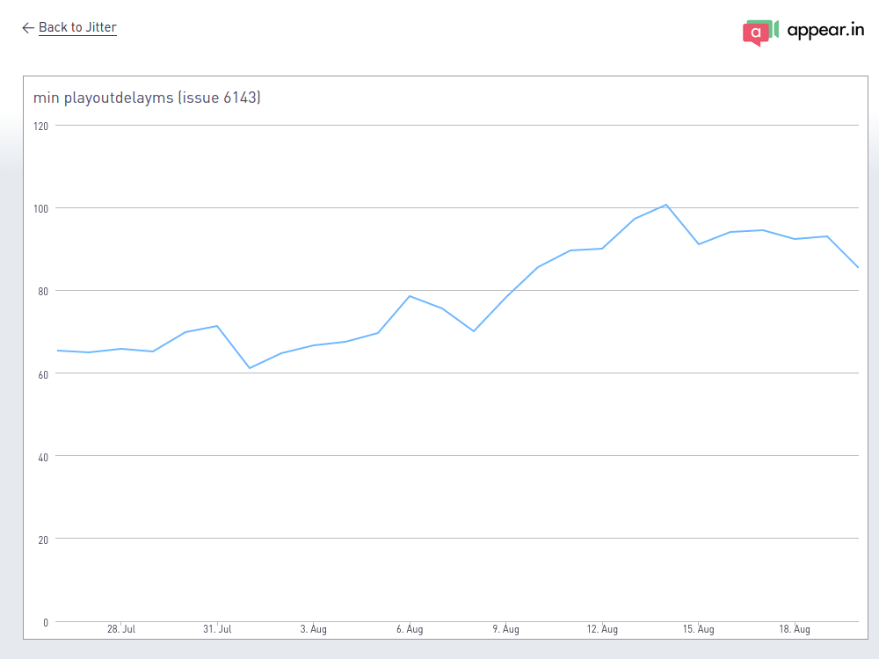Click the line's right end after 18 Aug
879x659 pixels.
(x=858, y=267)
